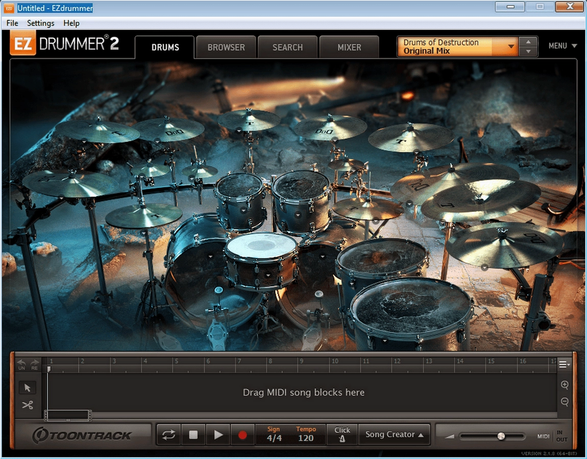Open the MENU dropdown
This screenshot has width=587, height=459.
click(562, 46)
